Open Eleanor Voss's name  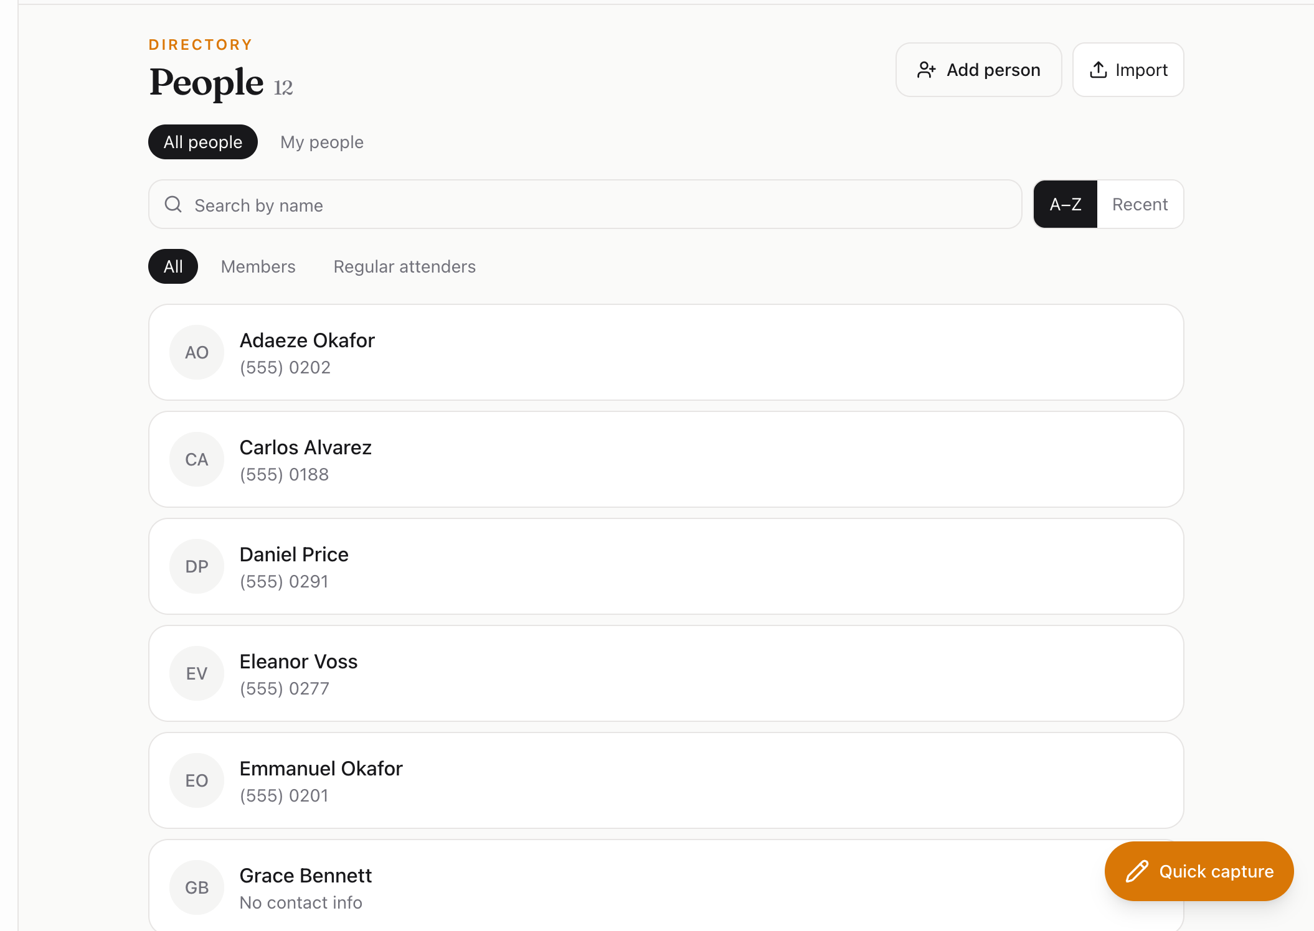coord(298,662)
